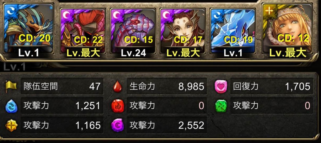Tap the yellow flag team space icon
The height and width of the screenshot is (143, 321).
tap(11, 86)
